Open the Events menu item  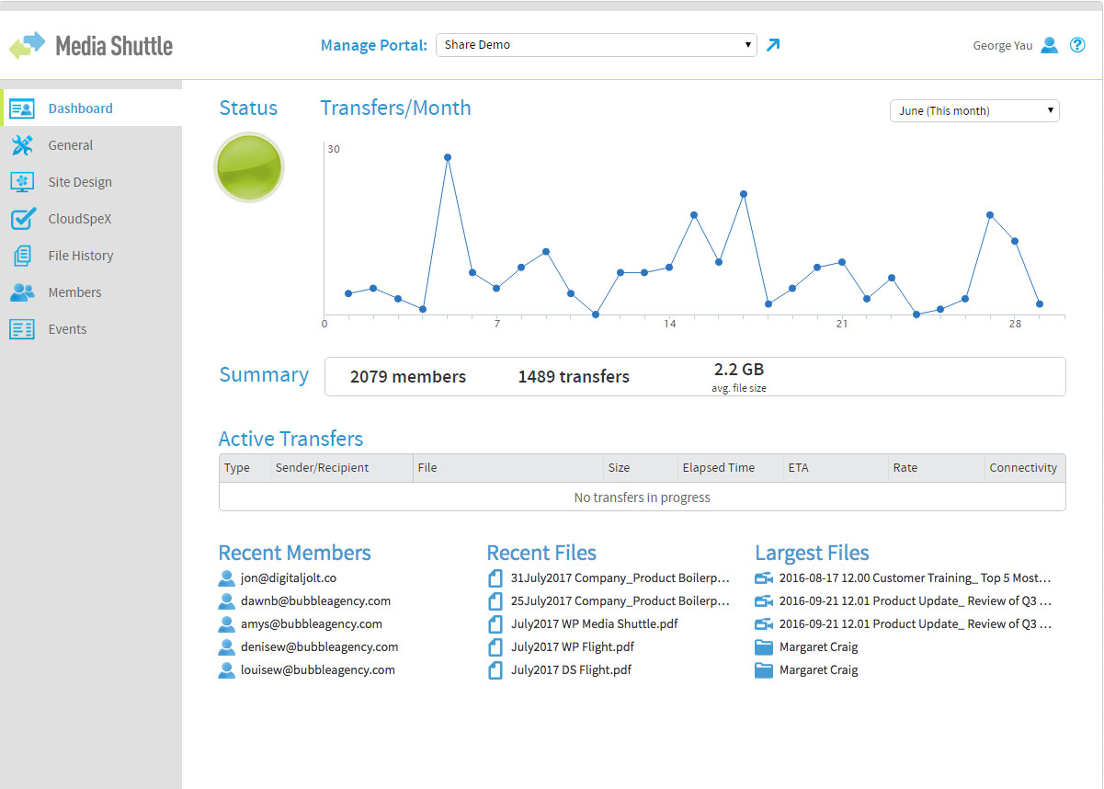(67, 329)
